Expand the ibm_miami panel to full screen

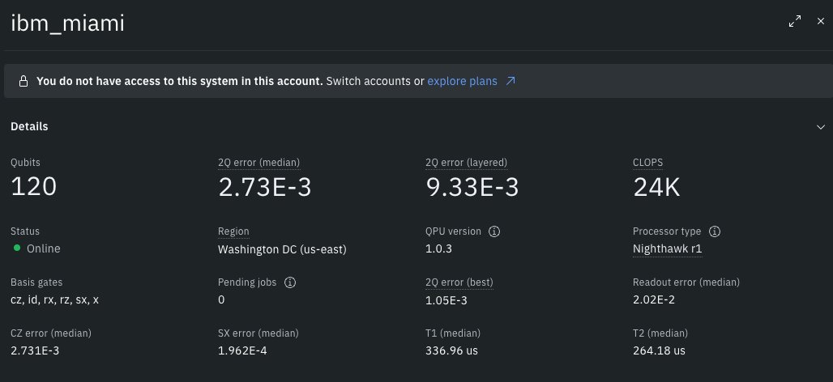coord(795,22)
